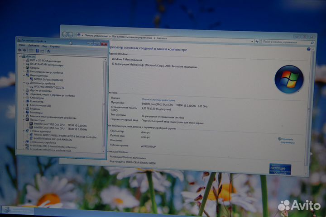Open the help icon in the System window
The height and width of the screenshot is (217, 326).
click(308, 49)
